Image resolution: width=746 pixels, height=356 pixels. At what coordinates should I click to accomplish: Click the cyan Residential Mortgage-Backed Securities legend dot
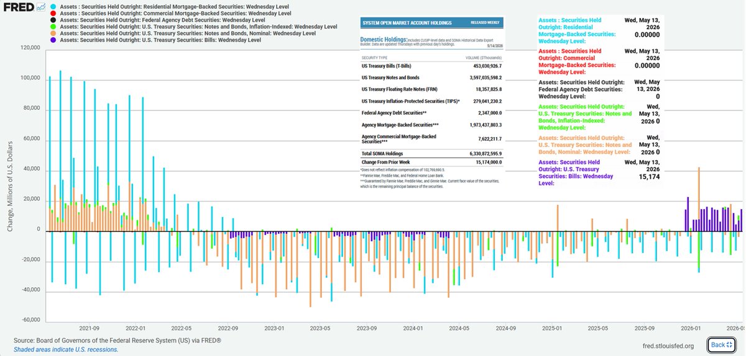[55, 6]
